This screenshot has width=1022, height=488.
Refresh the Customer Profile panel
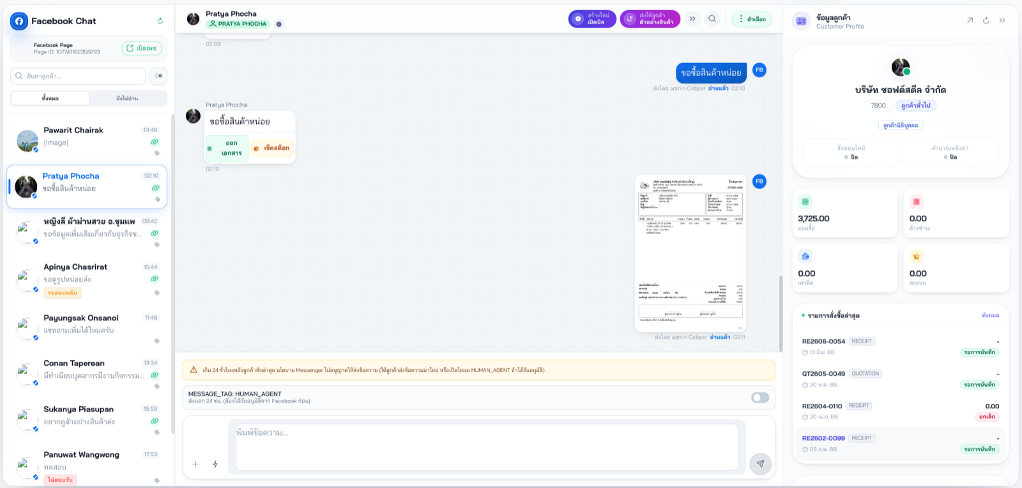[986, 20]
